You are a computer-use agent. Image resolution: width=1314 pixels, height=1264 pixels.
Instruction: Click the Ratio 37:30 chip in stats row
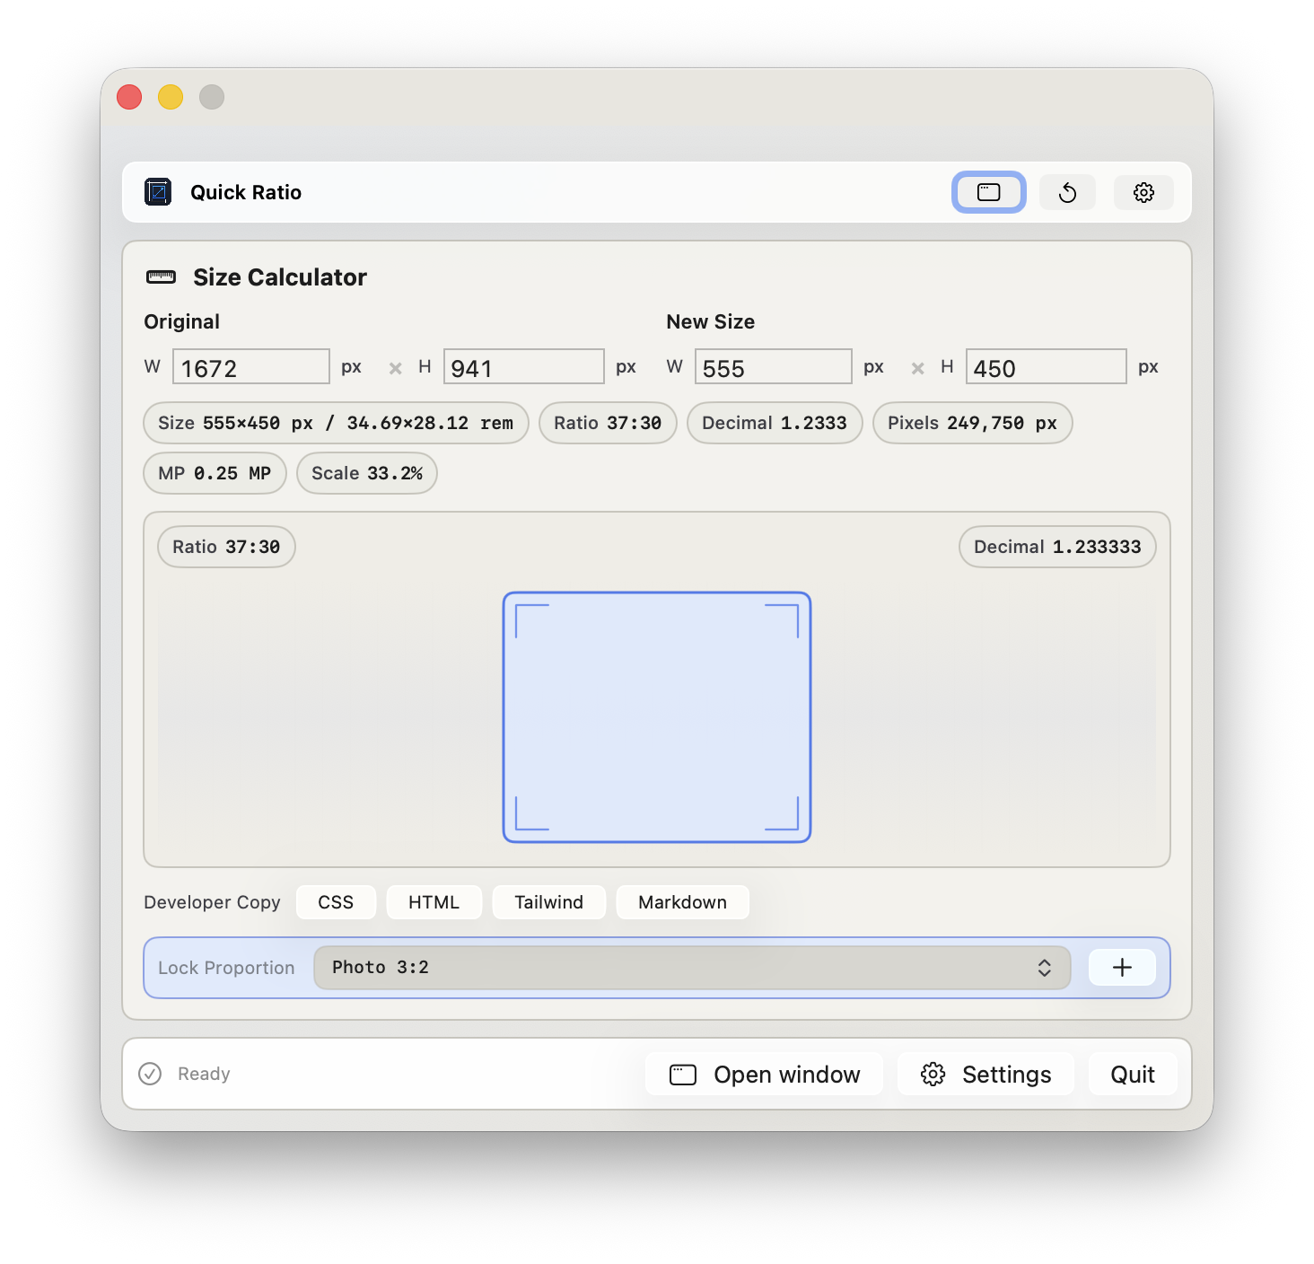tap(608, 423)
